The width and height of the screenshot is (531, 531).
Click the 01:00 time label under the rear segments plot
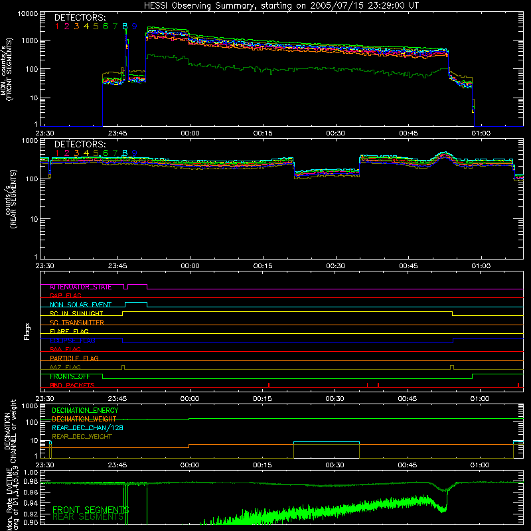pyautogui.click(x=481, y=266)
